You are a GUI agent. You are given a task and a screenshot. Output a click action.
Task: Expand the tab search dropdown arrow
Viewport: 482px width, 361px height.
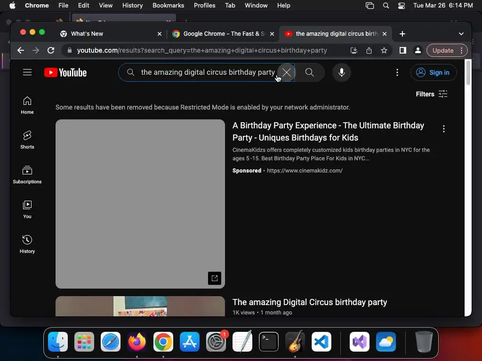[461, 34]
